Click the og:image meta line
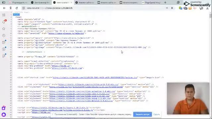The height and width of the screenshot is (119, 212). point(84,47)
